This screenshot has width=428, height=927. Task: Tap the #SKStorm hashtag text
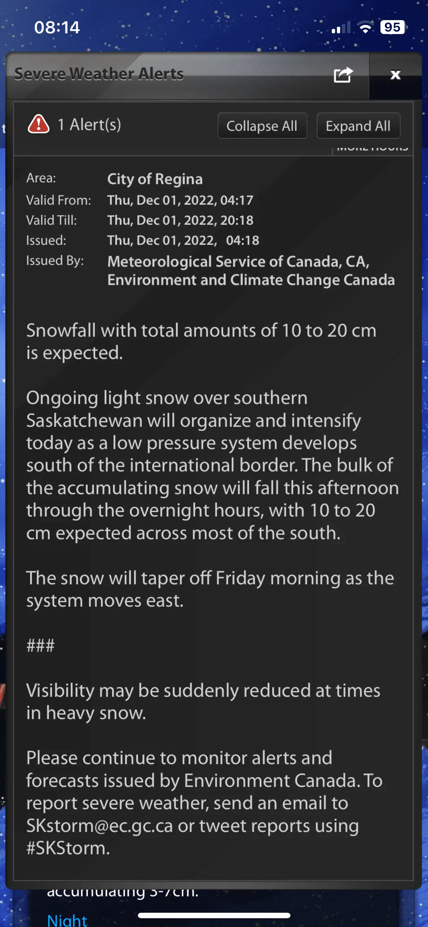coord(68,849)
